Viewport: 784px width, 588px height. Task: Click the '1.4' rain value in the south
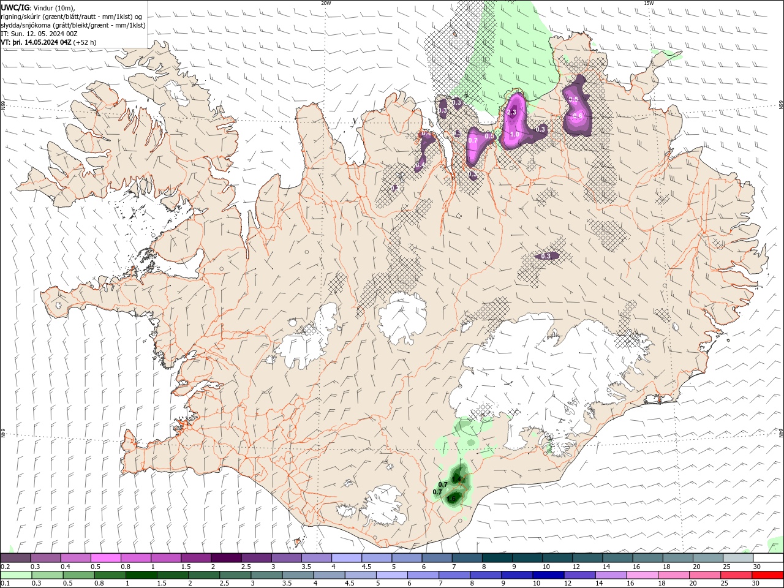coord(456,478)
